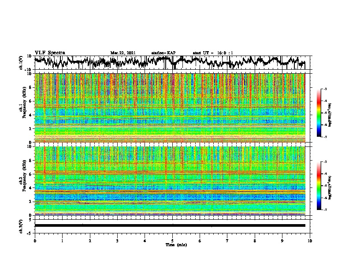This screenshot has height=270, width=349.
Task: Click the ch.3(V) axis label
Action: tap(21, 227)
